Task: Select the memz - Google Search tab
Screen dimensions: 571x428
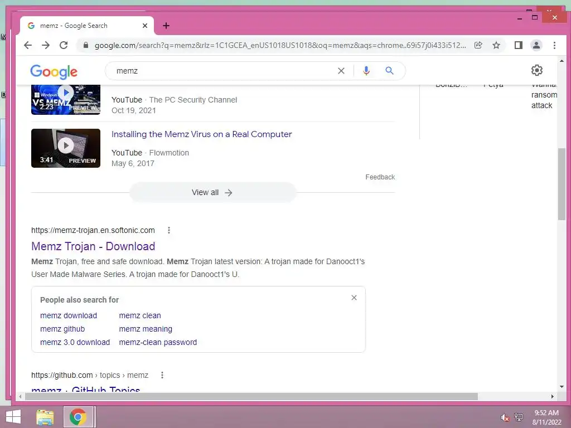Action: 86,26
